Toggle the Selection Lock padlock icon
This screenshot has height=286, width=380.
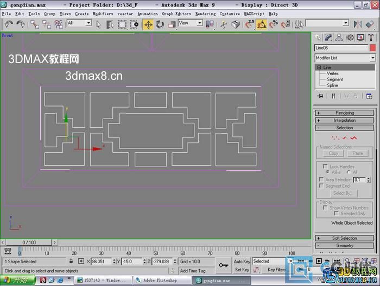(x=71, y=261)
